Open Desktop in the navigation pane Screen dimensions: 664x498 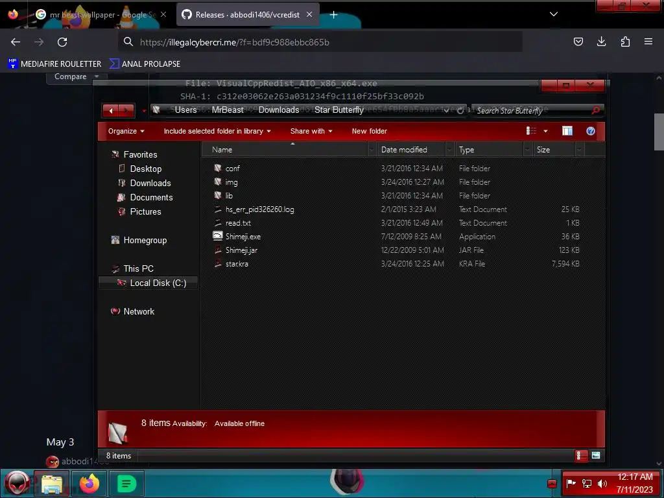146,169
